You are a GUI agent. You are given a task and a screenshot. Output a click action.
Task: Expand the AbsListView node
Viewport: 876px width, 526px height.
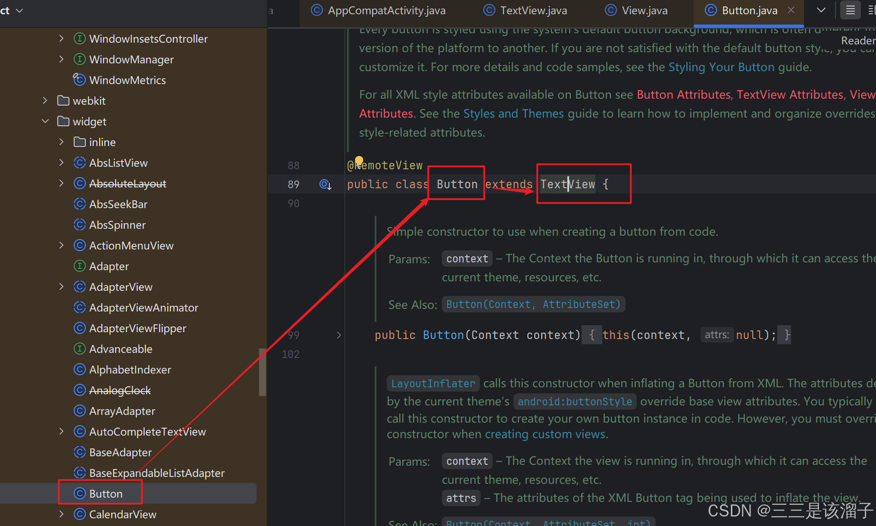(61, 163)
